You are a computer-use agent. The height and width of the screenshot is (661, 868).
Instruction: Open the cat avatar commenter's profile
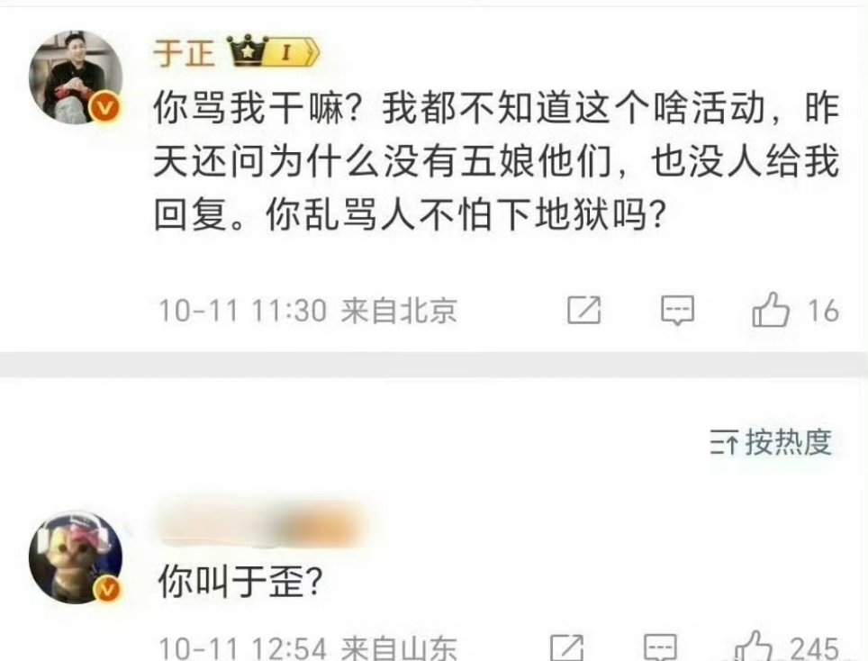click(x=76, y=557)
